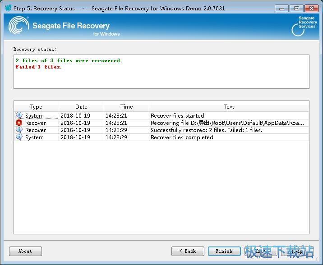This screenshot has height=265, width=323.
Task: Minimize the Seagate File Recovery window
Action: pyautogui.click(x=281, y=9)
